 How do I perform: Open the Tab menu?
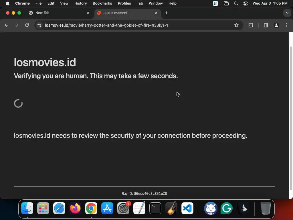(x=140, y=3)
